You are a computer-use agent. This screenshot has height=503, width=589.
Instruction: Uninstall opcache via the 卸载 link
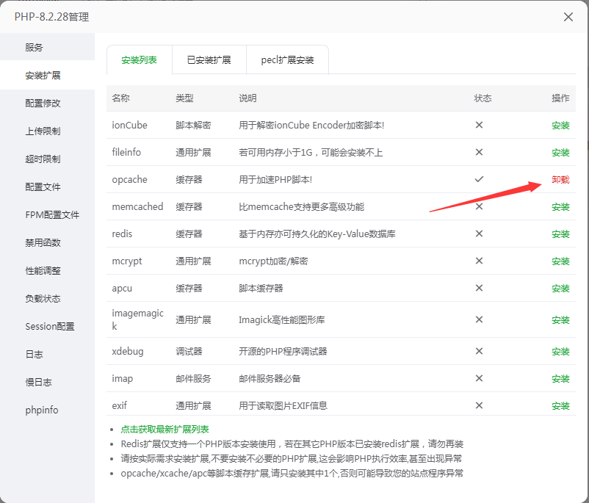pos(560,179)
